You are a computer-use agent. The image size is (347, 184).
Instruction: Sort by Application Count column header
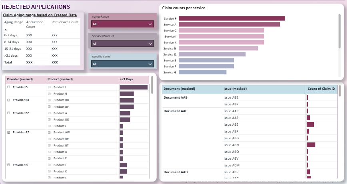coord(35,24)
